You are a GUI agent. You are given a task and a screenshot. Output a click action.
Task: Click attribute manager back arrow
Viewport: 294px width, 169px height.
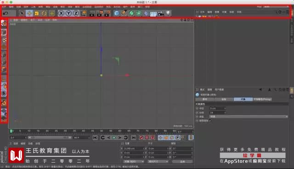click(x=260, y=90)
